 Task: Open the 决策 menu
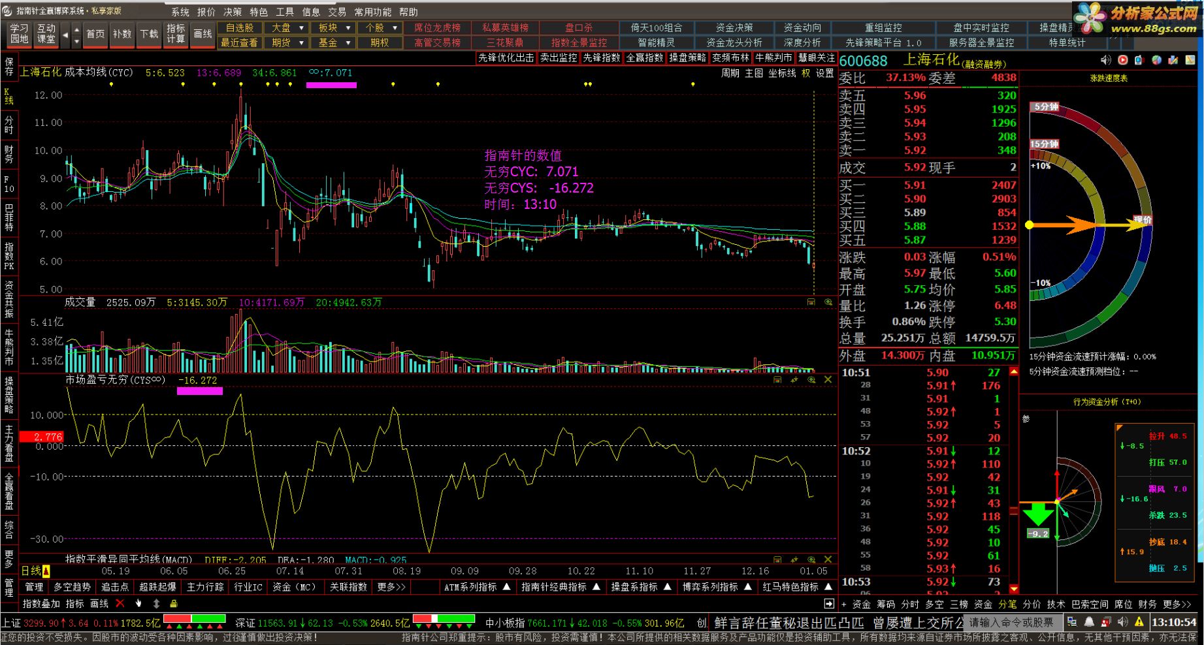pos(233,12)
